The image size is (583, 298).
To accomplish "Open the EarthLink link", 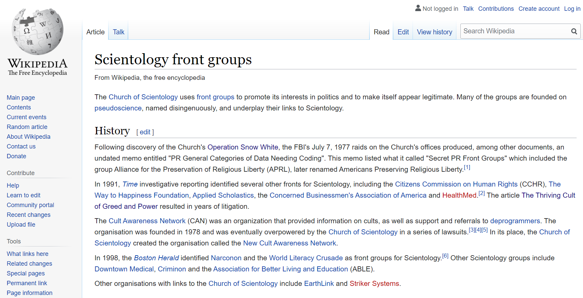I will point(319,284).
